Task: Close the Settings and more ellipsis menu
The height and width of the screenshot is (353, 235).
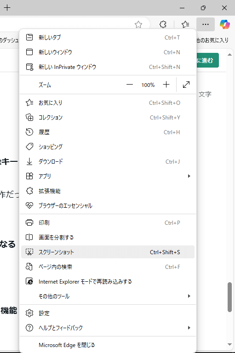Action: tap(206, 24)
